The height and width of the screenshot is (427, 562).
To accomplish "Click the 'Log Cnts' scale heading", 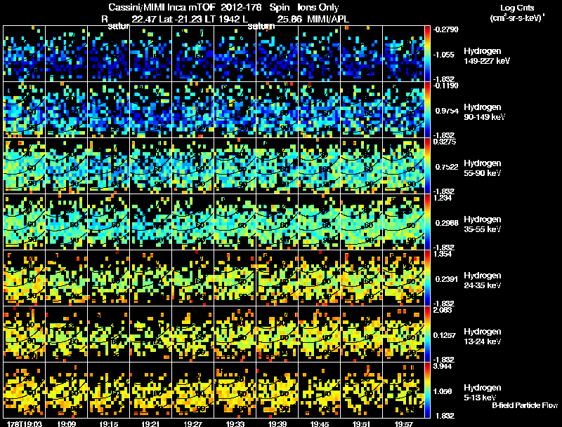I will 517,8.
